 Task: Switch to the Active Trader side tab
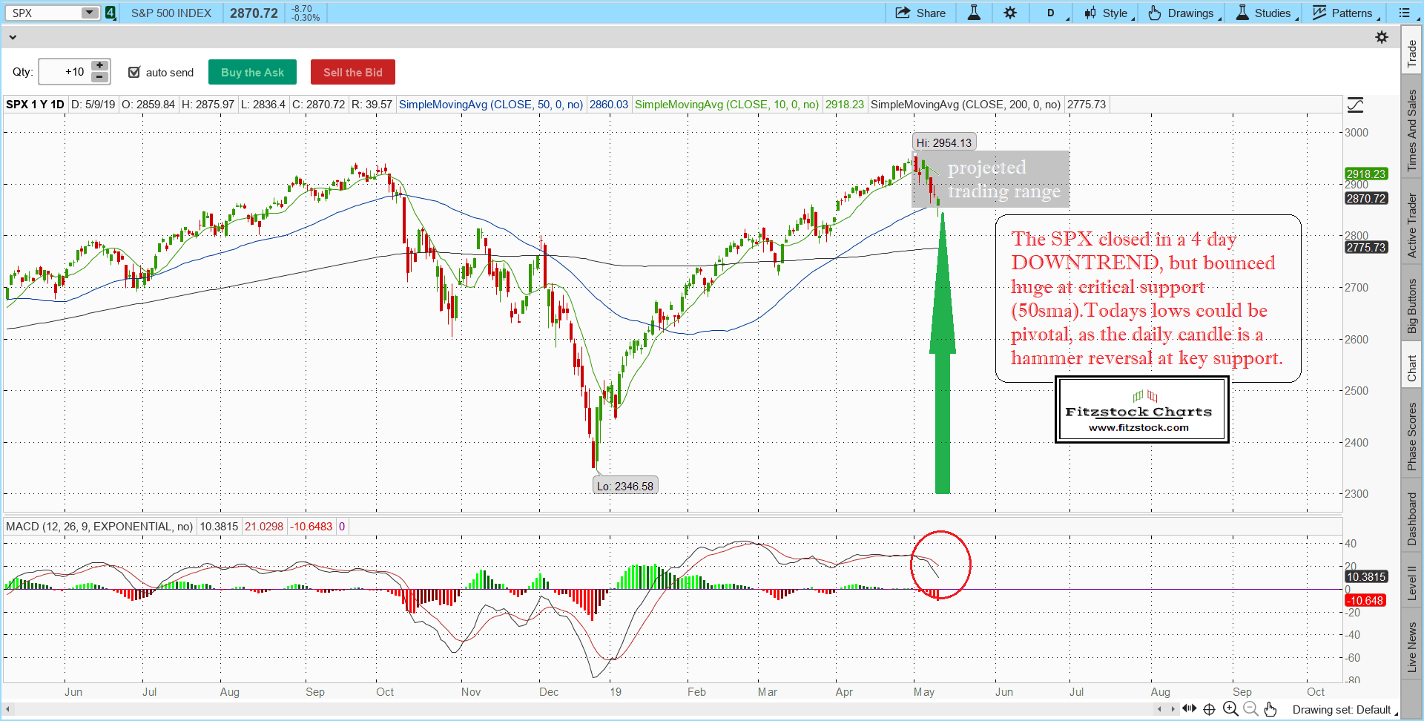[x=1412, y=225]
